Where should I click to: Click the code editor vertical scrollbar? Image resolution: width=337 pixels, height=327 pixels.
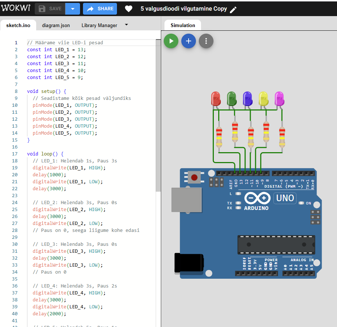pyautogui.click(x=158, y=115)
